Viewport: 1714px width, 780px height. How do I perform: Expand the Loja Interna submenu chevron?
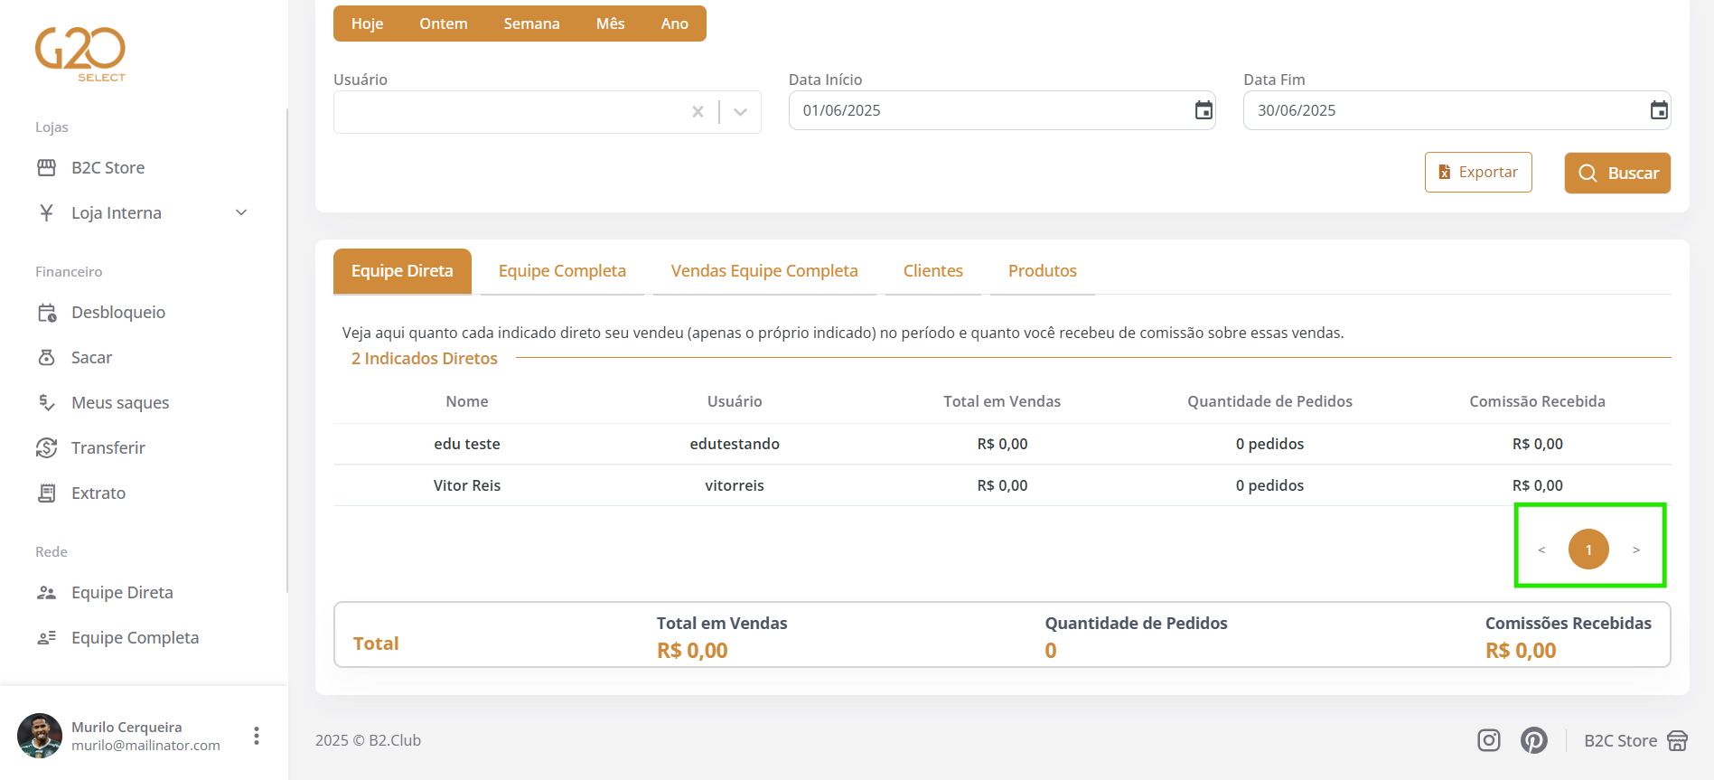click(x=241, y=213)
